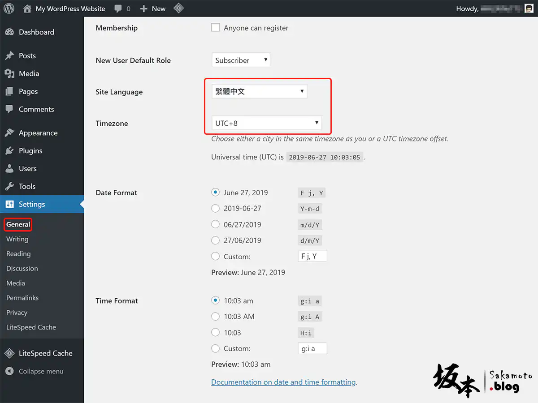538x403 pixels.
Task: Choose the 10:03 24-hour time format
Action: click(x=216, y=333)
